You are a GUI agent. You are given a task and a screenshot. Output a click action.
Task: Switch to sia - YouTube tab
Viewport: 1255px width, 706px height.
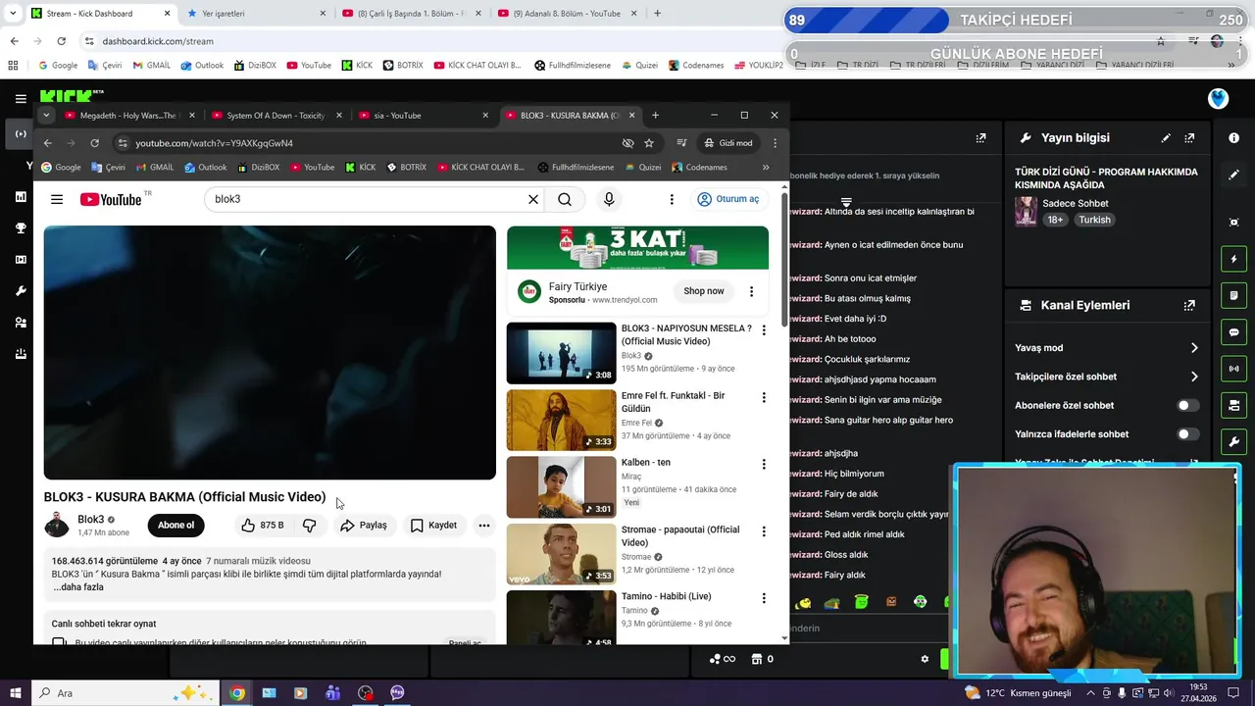424,115
